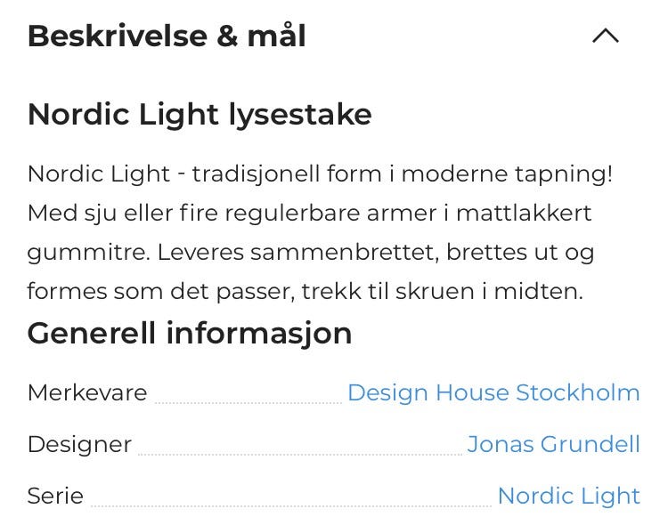Click the Designer label

point(79,444)
